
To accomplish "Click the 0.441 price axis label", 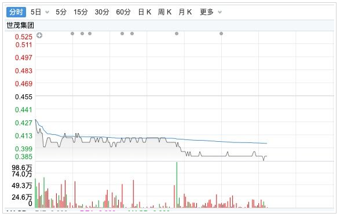I will [x=24, y=110].
